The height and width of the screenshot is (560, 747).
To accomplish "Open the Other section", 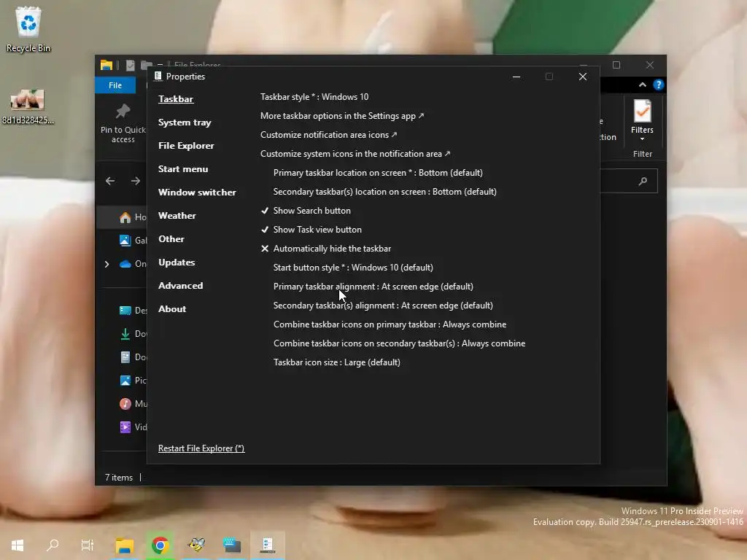I will click(x=171, y=239).
